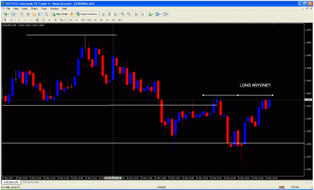The image size is (314, 190).
Task: Switch chart to Candlesticks mode
Action: click(x=110, y=14)
